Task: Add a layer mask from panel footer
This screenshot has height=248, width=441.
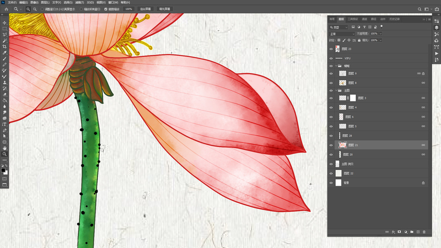Action: pos(399,232)
